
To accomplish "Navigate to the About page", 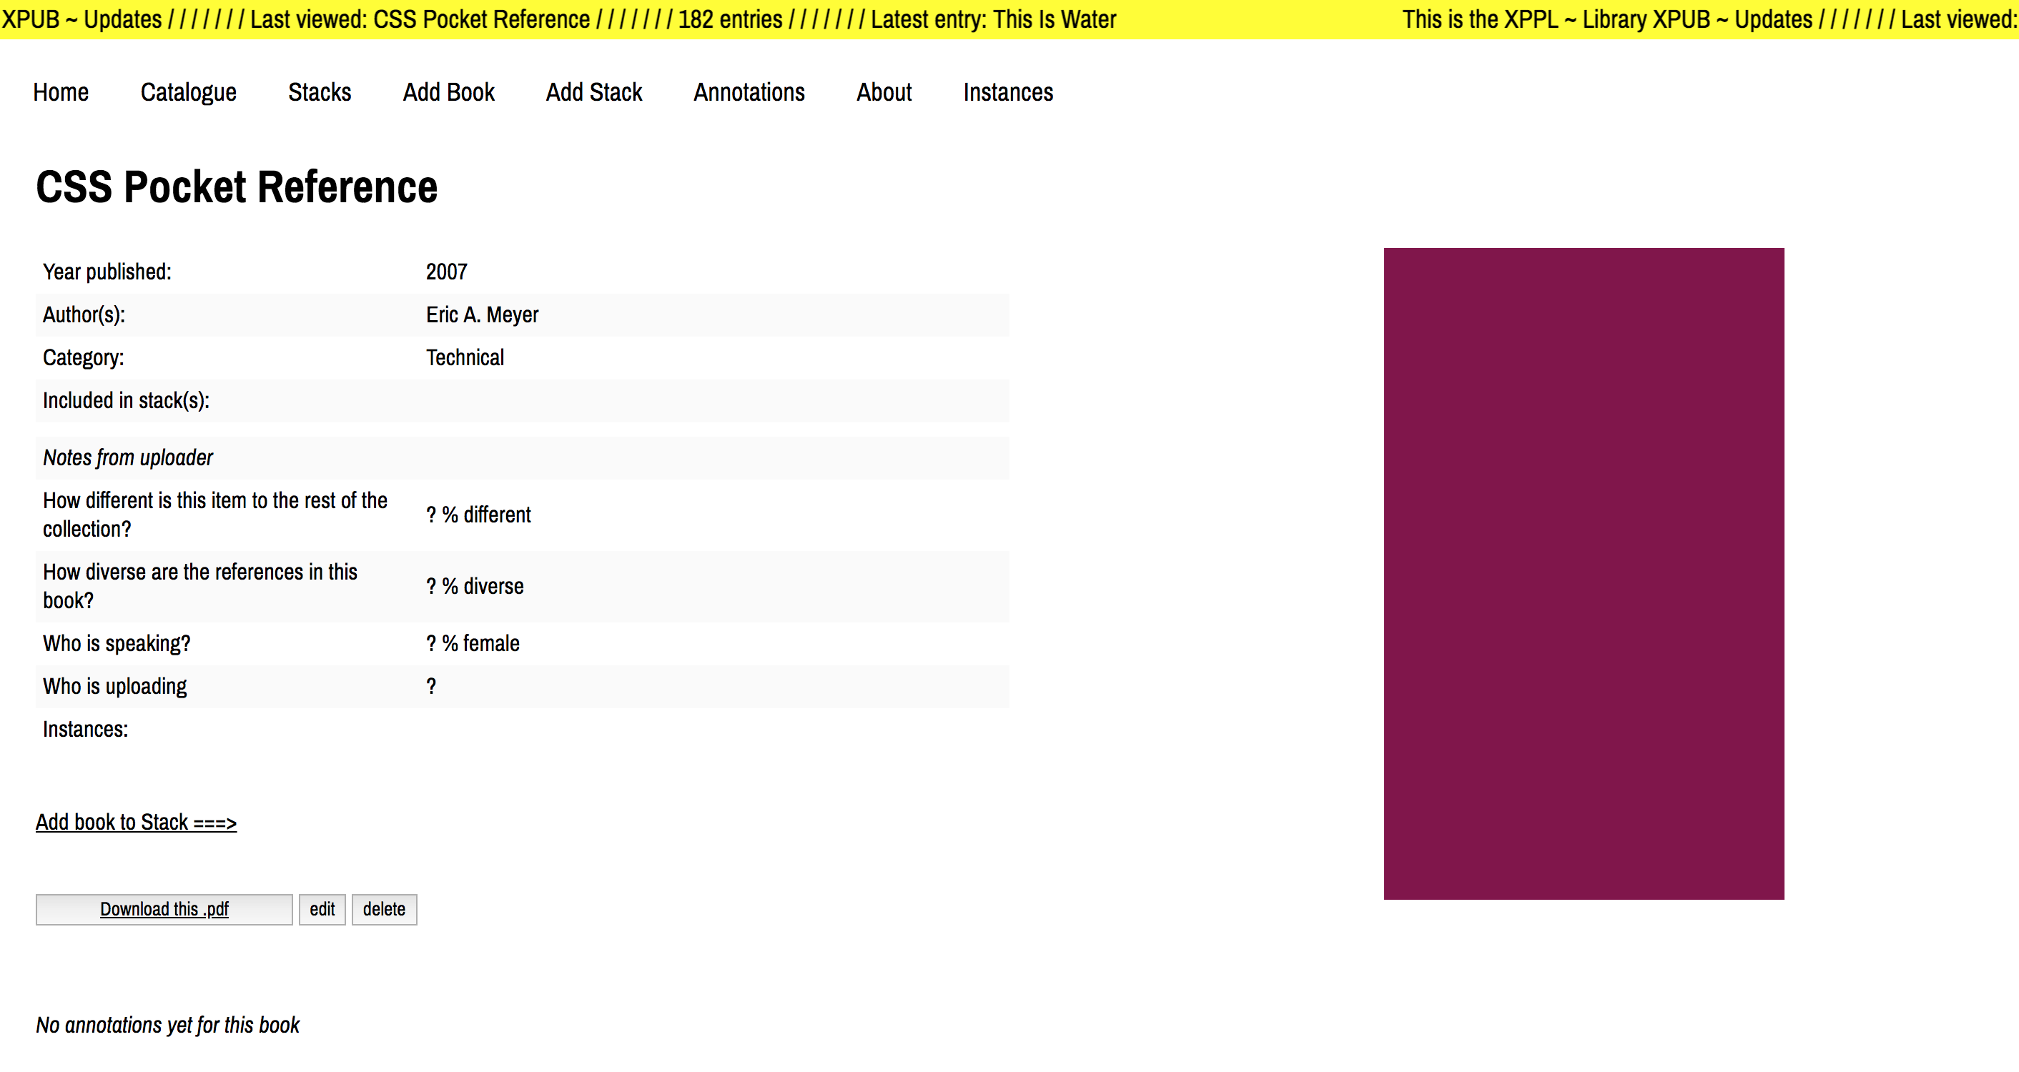I will pyautogui.click(x=884, y=92).
